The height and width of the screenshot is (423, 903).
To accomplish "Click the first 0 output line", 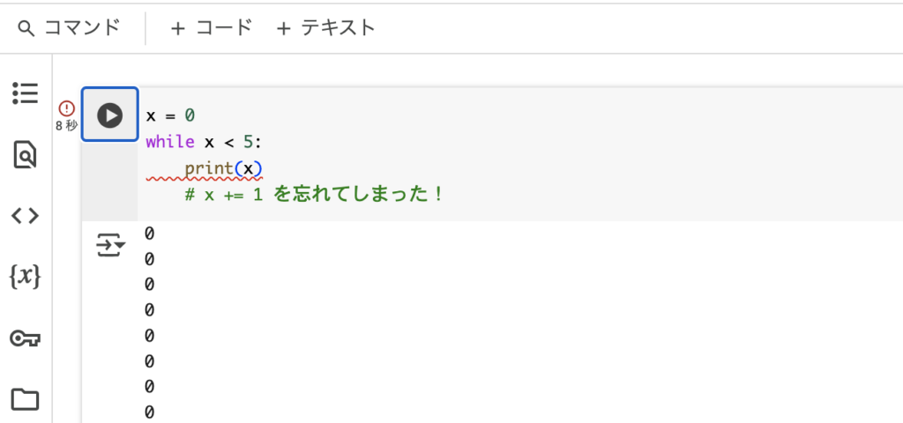I will click(150, 233).
